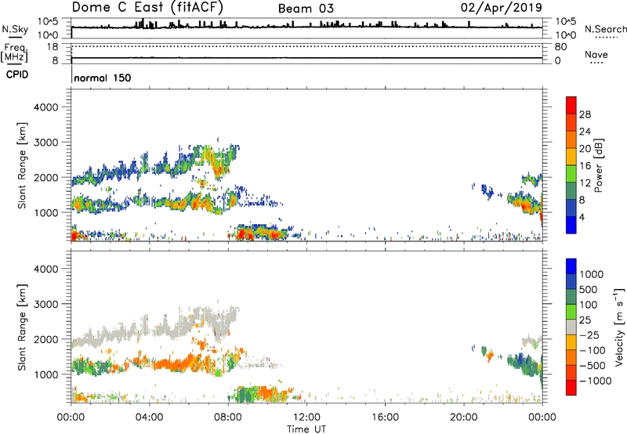Pick the gray -25 to 25 Velocity segment
This screenshot has width=627, height=434.
tap(571, 327)
